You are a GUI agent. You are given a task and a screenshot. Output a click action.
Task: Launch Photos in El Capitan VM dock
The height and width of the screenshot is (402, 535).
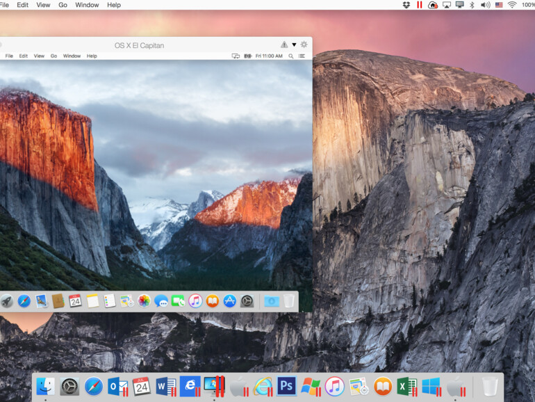pos(144,301)
